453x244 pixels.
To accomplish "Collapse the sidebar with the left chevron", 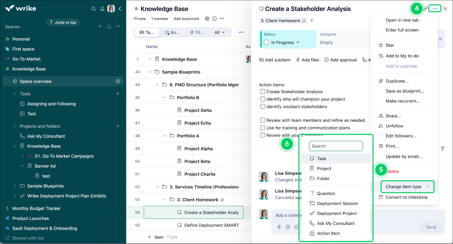I will [x=120, y=9].
